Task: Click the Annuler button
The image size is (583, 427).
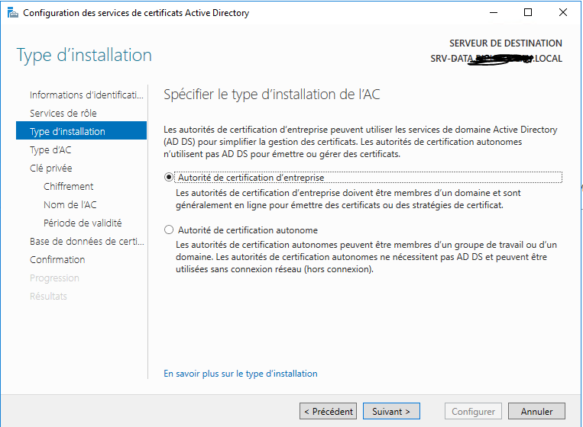Action: (x=536, y=411)
